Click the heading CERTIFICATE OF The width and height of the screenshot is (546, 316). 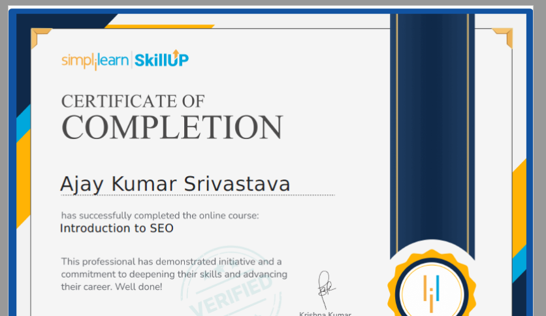pos(133,101)
